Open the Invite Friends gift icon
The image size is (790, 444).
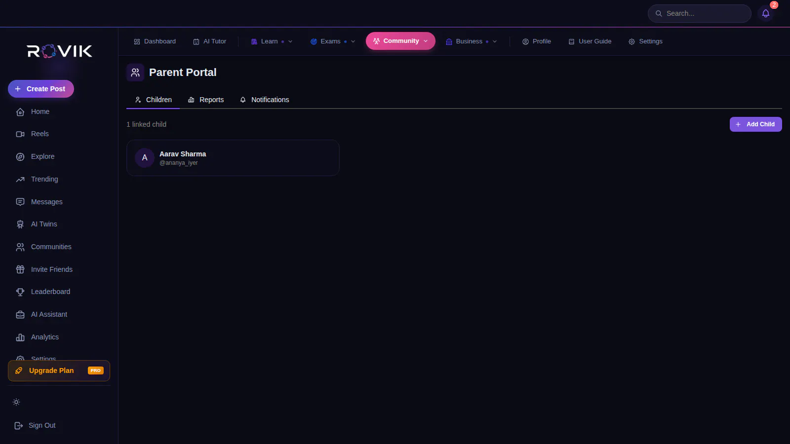click(20, 269)
